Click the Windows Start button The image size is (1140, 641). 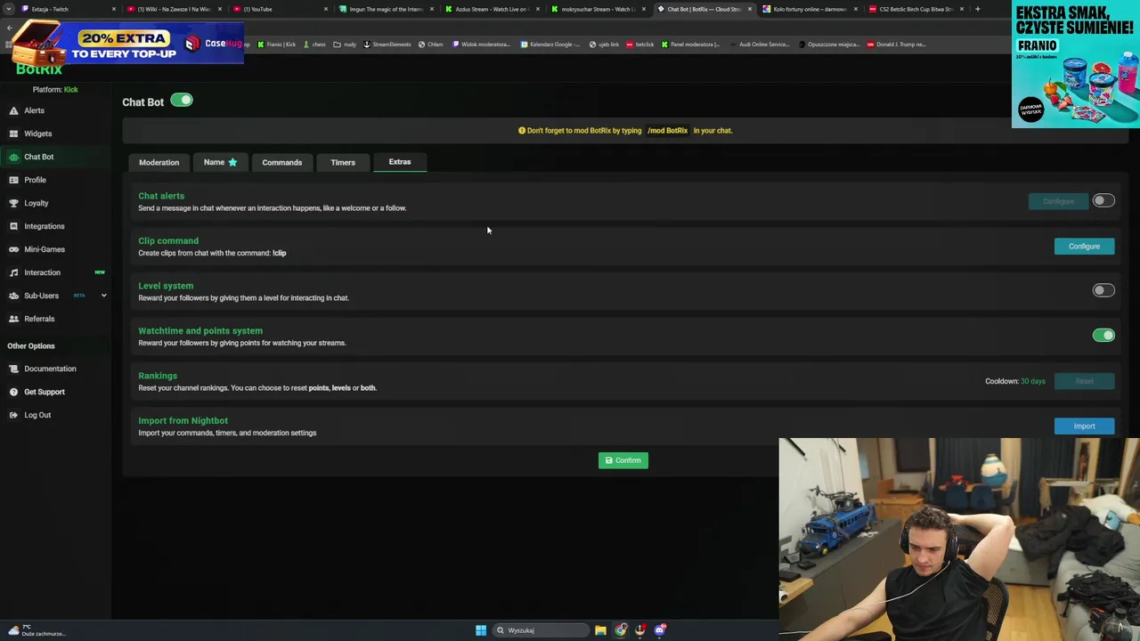click(x=481, y=630)
